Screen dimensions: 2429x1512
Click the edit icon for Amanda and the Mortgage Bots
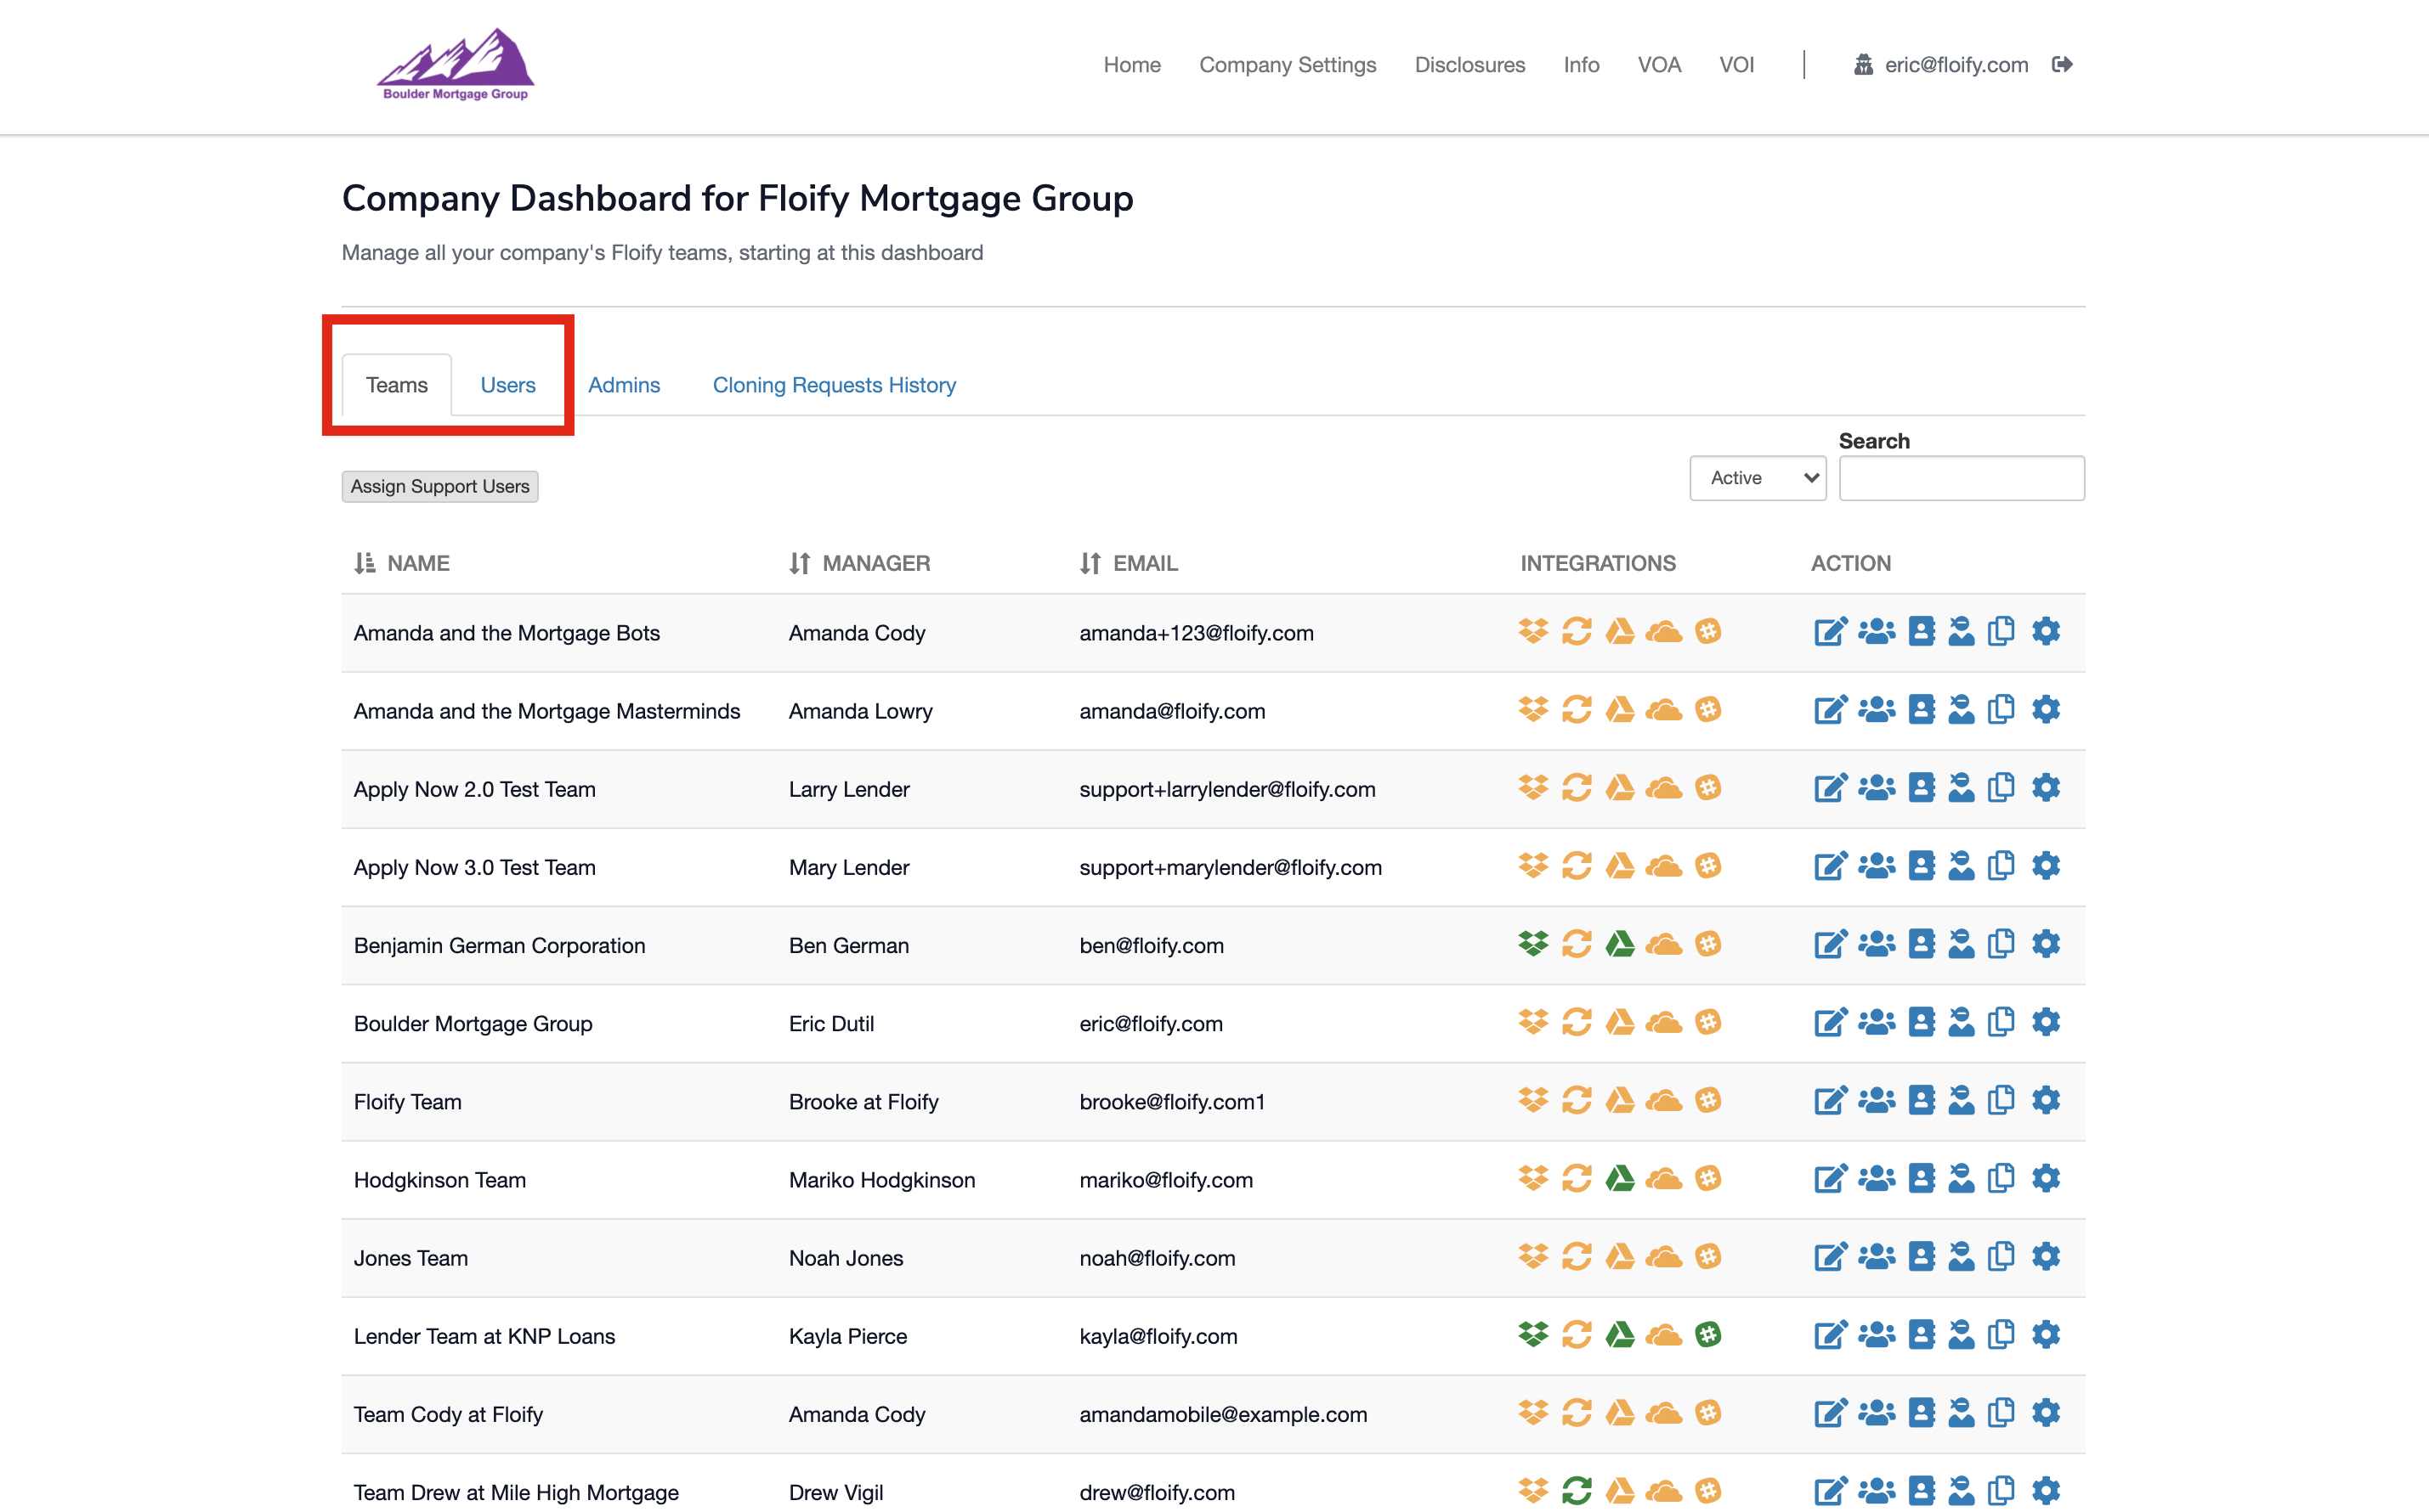pos(1830,632)
